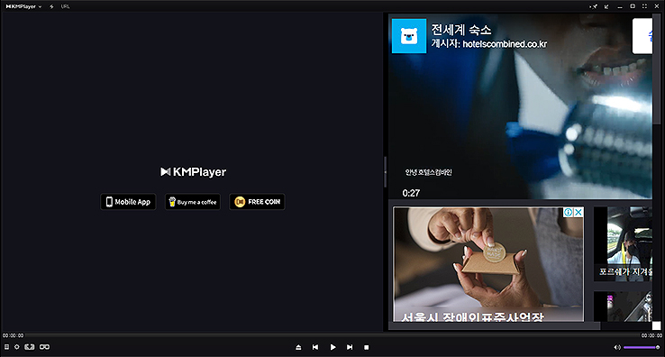Click the 0:27 ad countdown timer
Image resolution: width=665 pixels, height=357 pixels.
pos(411,193)
